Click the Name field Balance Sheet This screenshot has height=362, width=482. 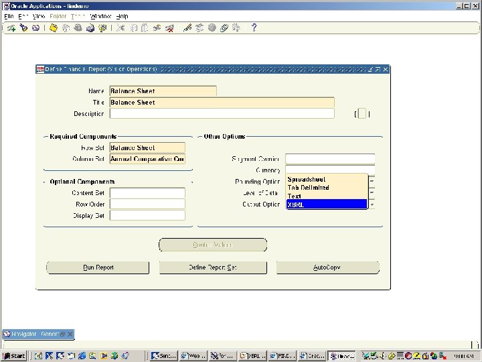[163, 91]
